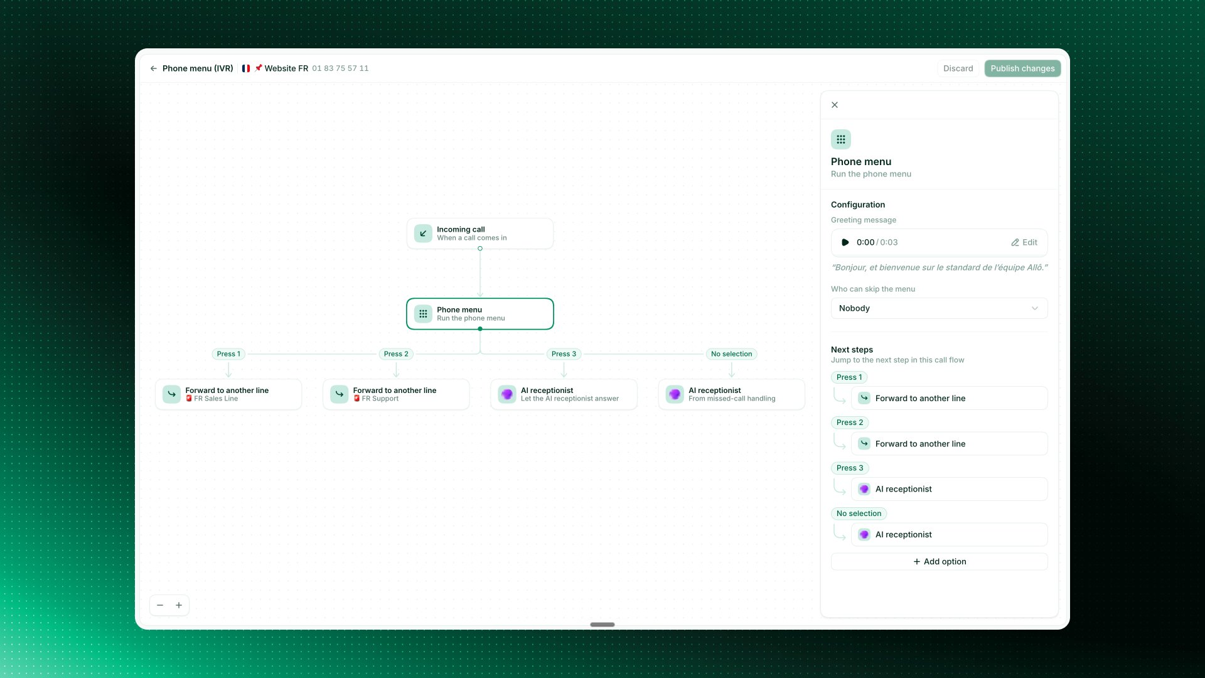Click the drag handle bar at window bottom
This screenshot has width=1205, height=678.
602,625
